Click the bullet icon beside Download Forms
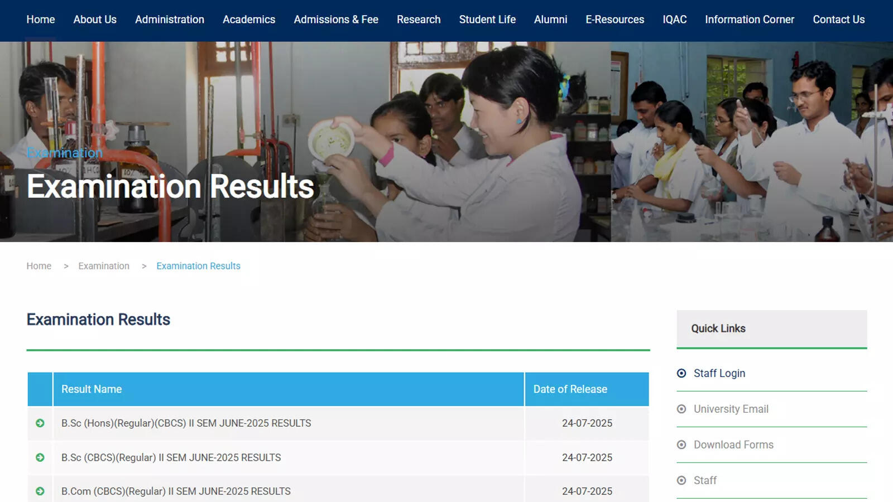 (x=681, y=445)
